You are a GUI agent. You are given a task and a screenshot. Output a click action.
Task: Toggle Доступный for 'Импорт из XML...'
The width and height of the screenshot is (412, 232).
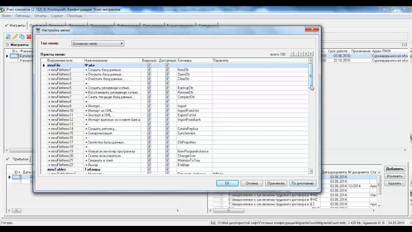tap(167, 111)
